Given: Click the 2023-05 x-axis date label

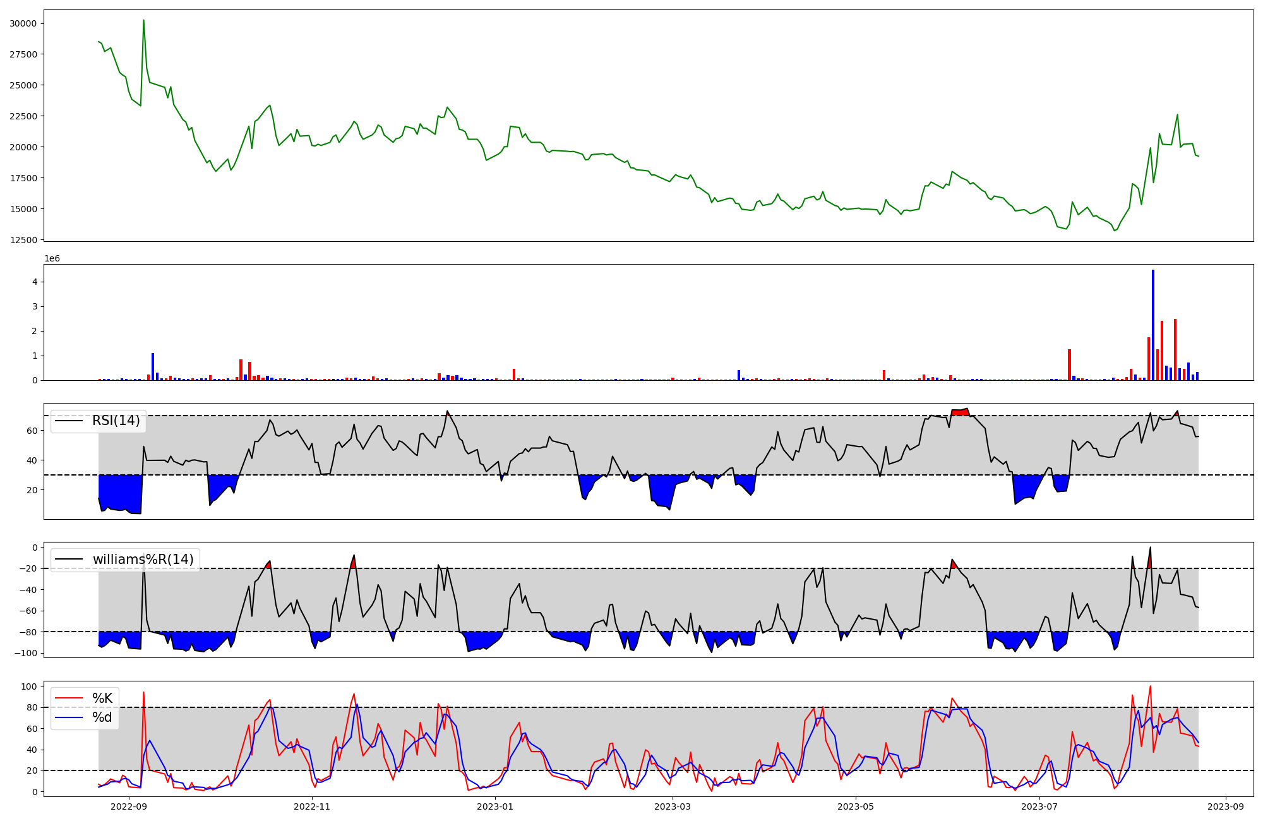Looking at the screenshot, I should pos(856,806).
